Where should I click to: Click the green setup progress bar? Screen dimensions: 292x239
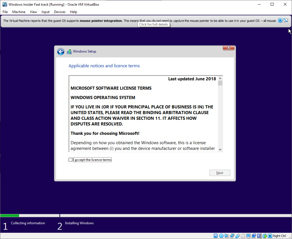click(x=10, y=216)
